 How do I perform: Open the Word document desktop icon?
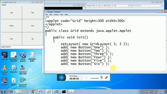click(32, 57)
